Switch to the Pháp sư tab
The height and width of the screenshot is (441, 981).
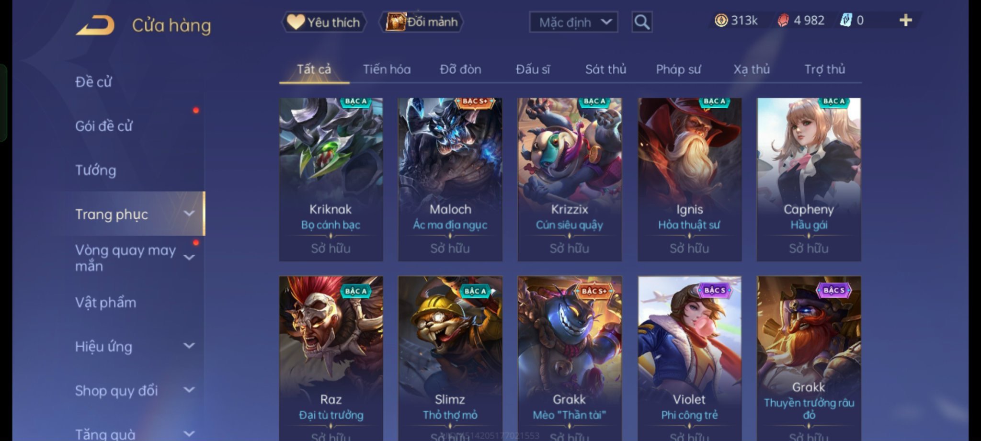click(678, 69)
